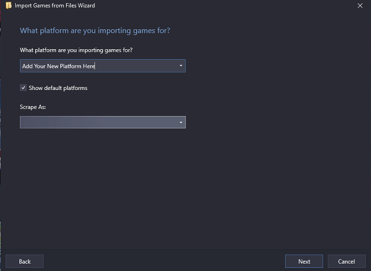Screen dimensions: 371x271
Task: Click the 'Scrape As:' label
Action: click(33, 107)
